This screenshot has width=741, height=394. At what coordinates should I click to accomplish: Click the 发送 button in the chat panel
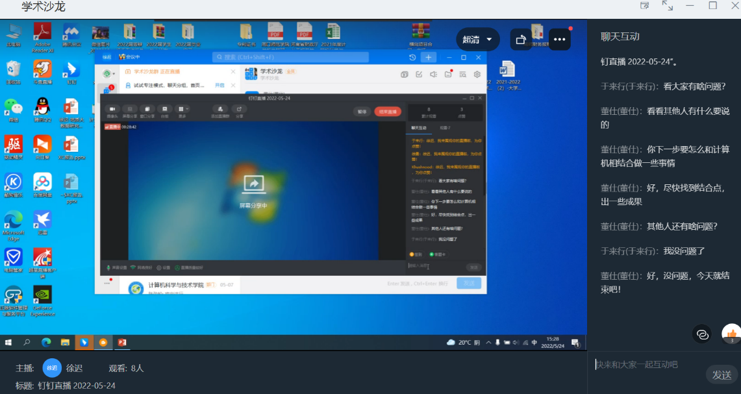click(x=722, y=375)
